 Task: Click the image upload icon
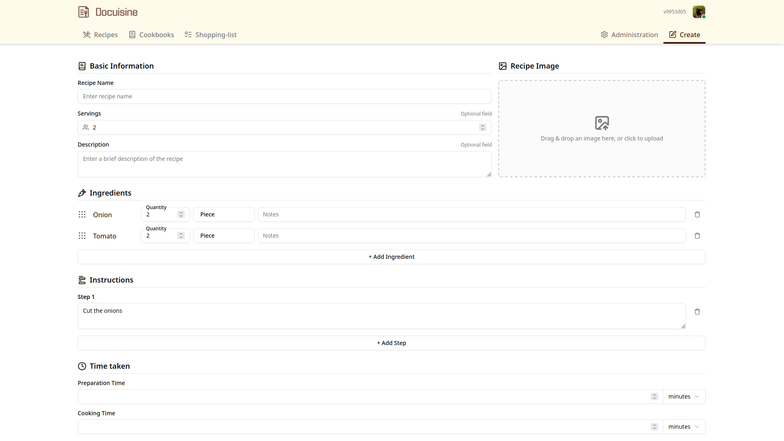pyautogui.click(x=602, y=123)
